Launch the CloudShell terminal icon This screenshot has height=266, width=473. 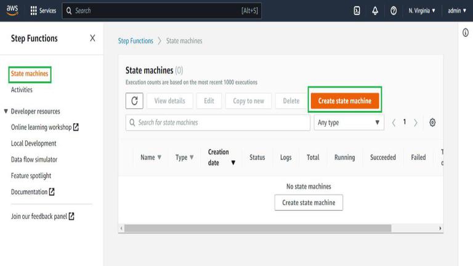pos(357,11)
